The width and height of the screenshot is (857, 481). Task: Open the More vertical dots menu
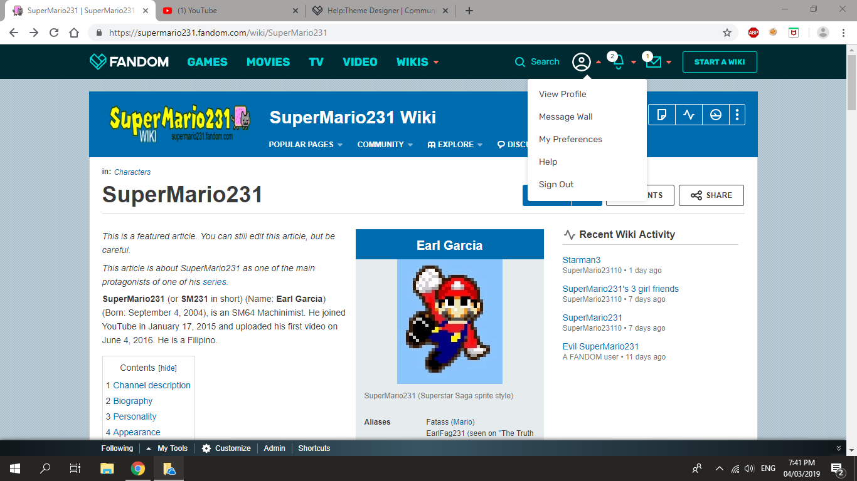[737, 115]
